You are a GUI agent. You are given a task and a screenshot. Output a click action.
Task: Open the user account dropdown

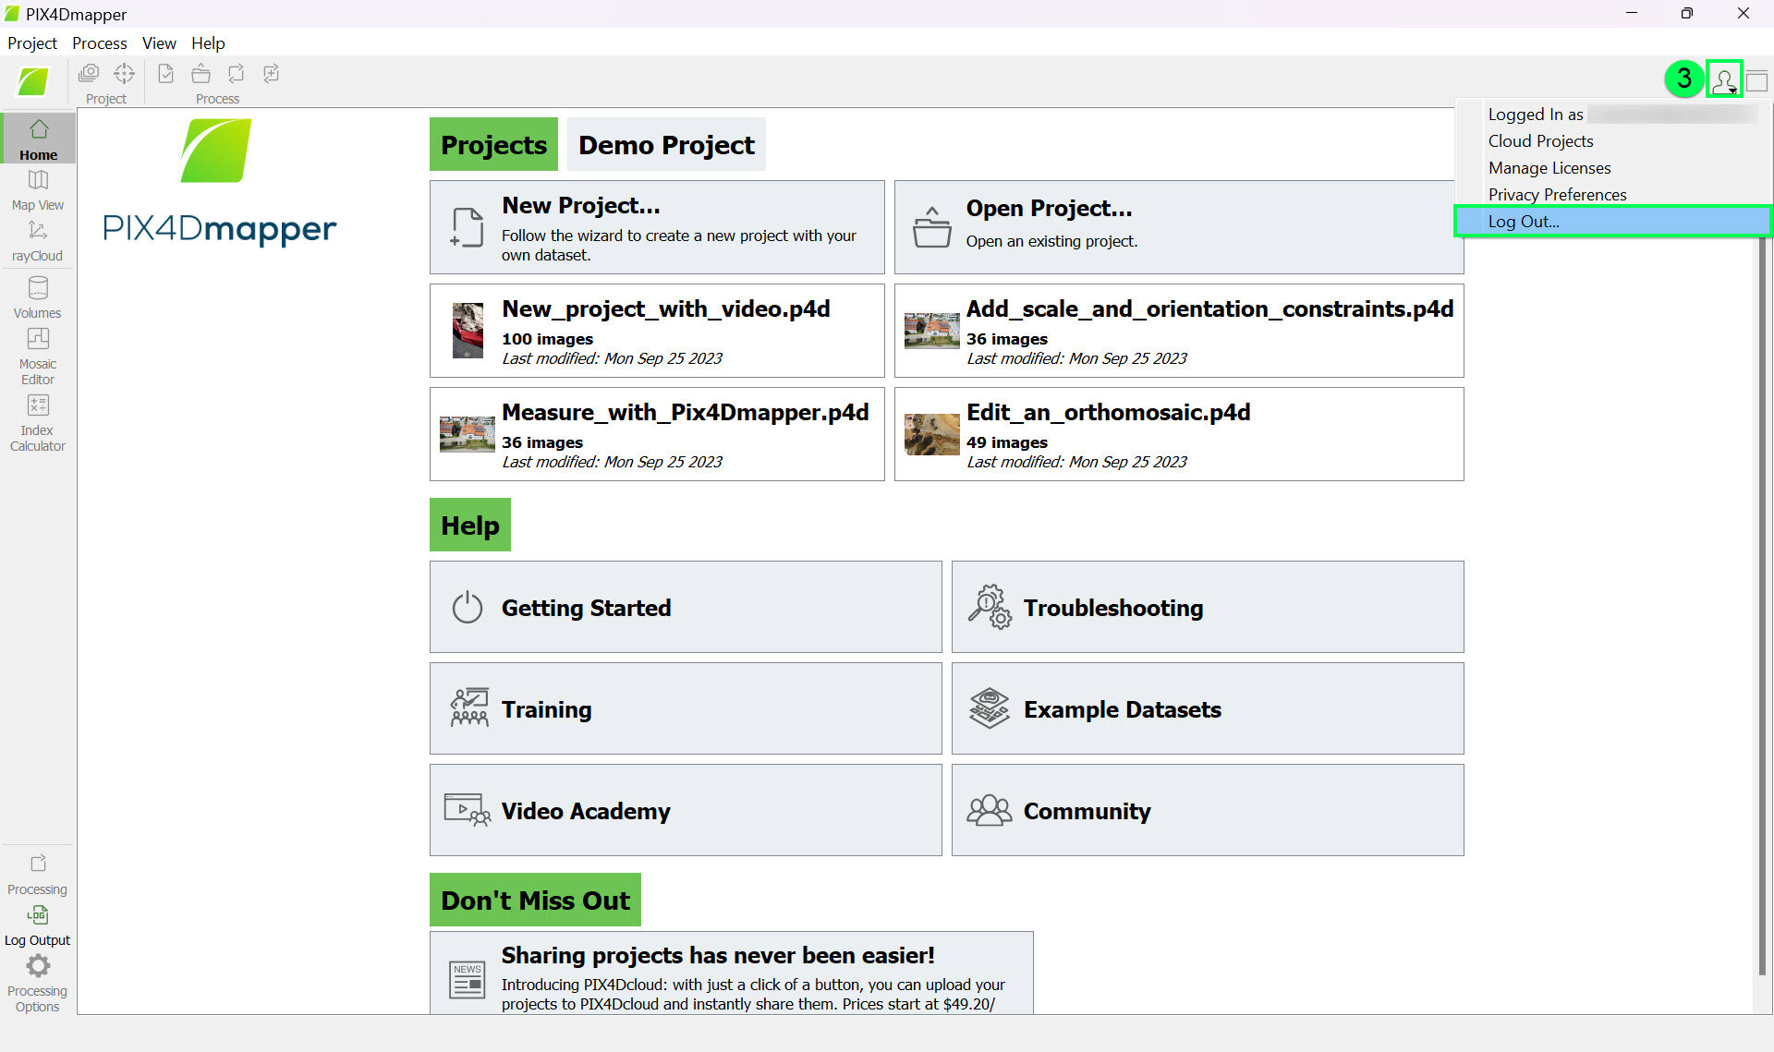coord(1723,80)
